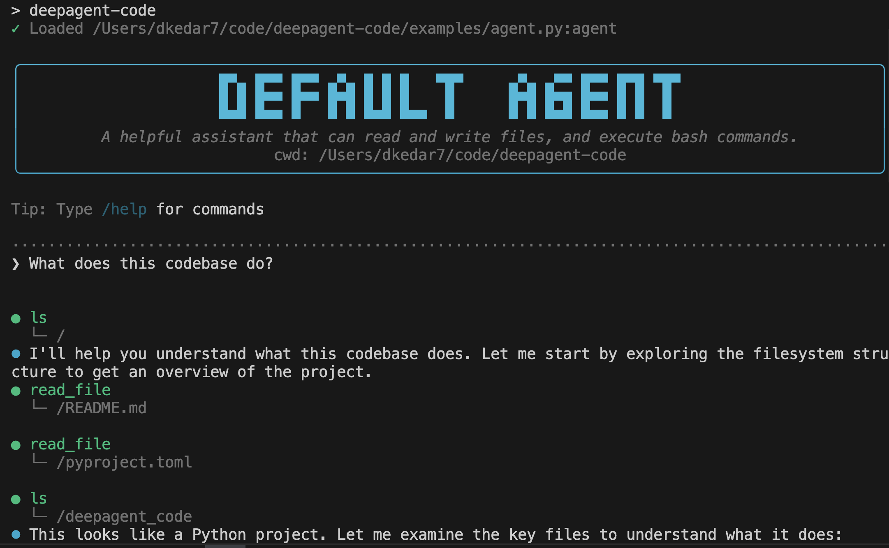
Task: Click the /deepagent_code directory path
Action: coord(124,516)
